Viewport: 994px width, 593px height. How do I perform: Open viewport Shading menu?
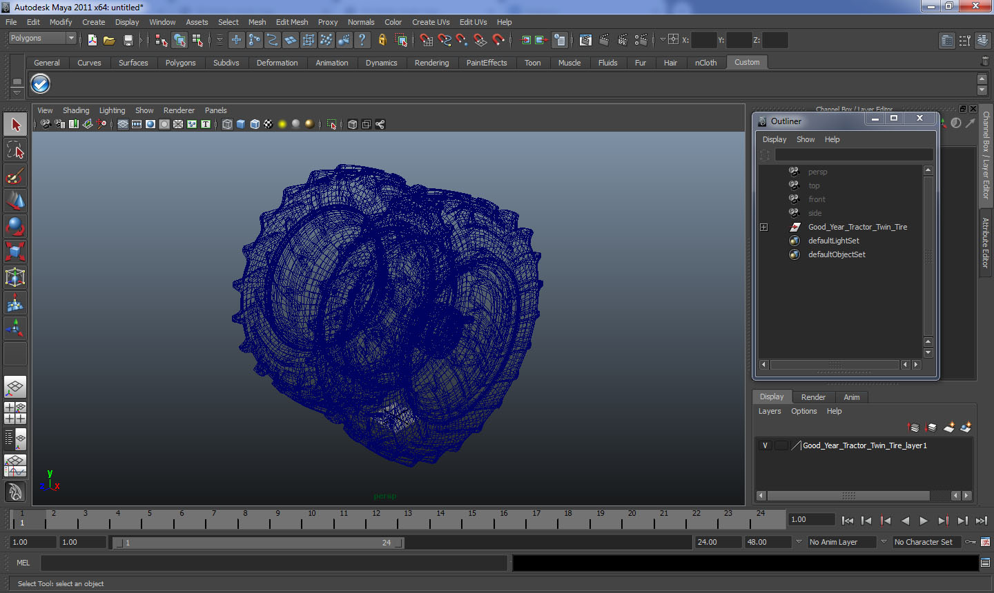(x=76, y=110)
